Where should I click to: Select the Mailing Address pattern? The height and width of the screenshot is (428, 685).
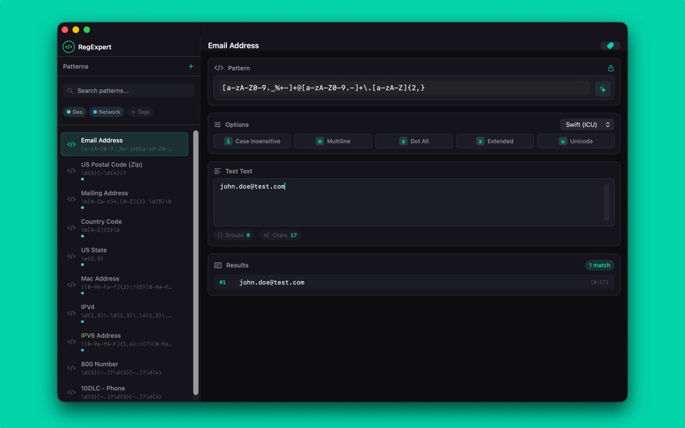pyautogui.click(x=125, y=199)
